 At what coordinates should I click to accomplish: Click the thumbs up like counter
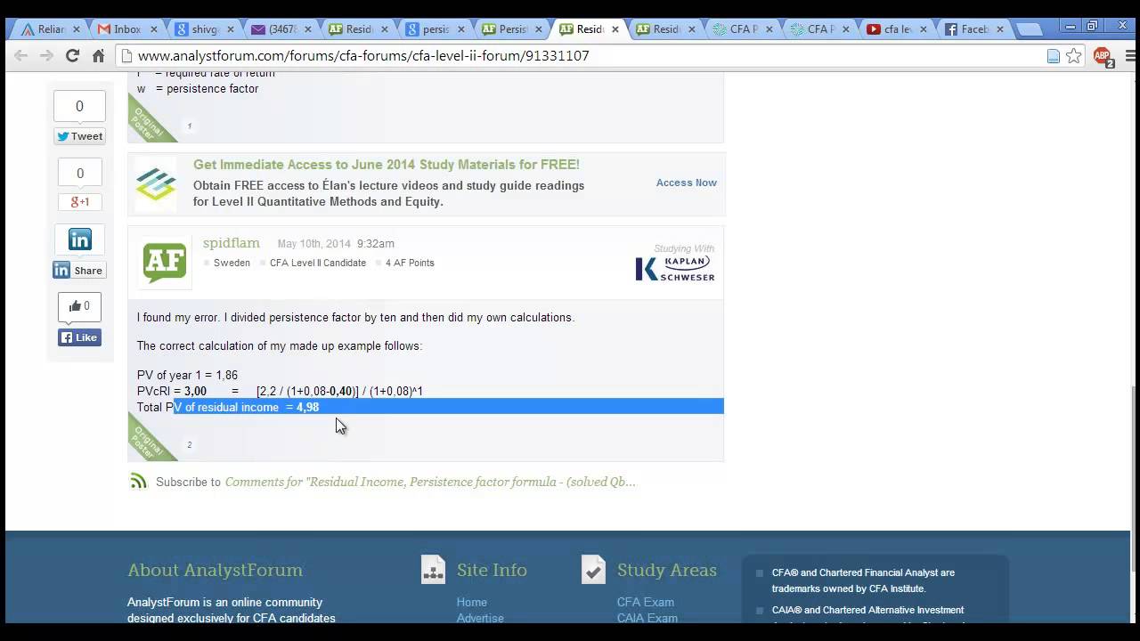(79, 306)
